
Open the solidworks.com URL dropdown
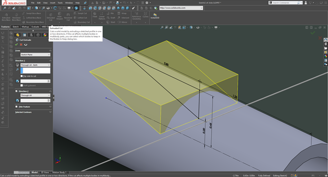click(201, 8)
